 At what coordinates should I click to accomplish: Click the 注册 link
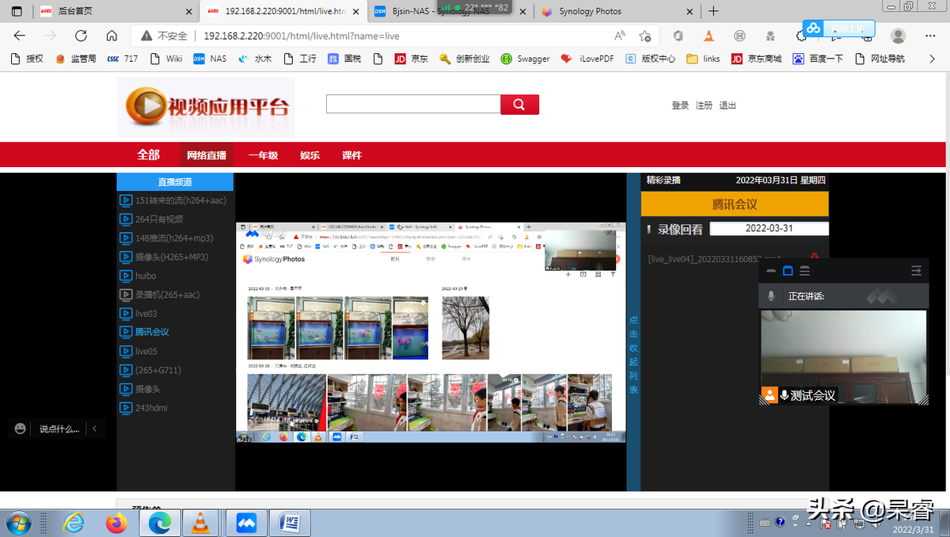[704, 105]
